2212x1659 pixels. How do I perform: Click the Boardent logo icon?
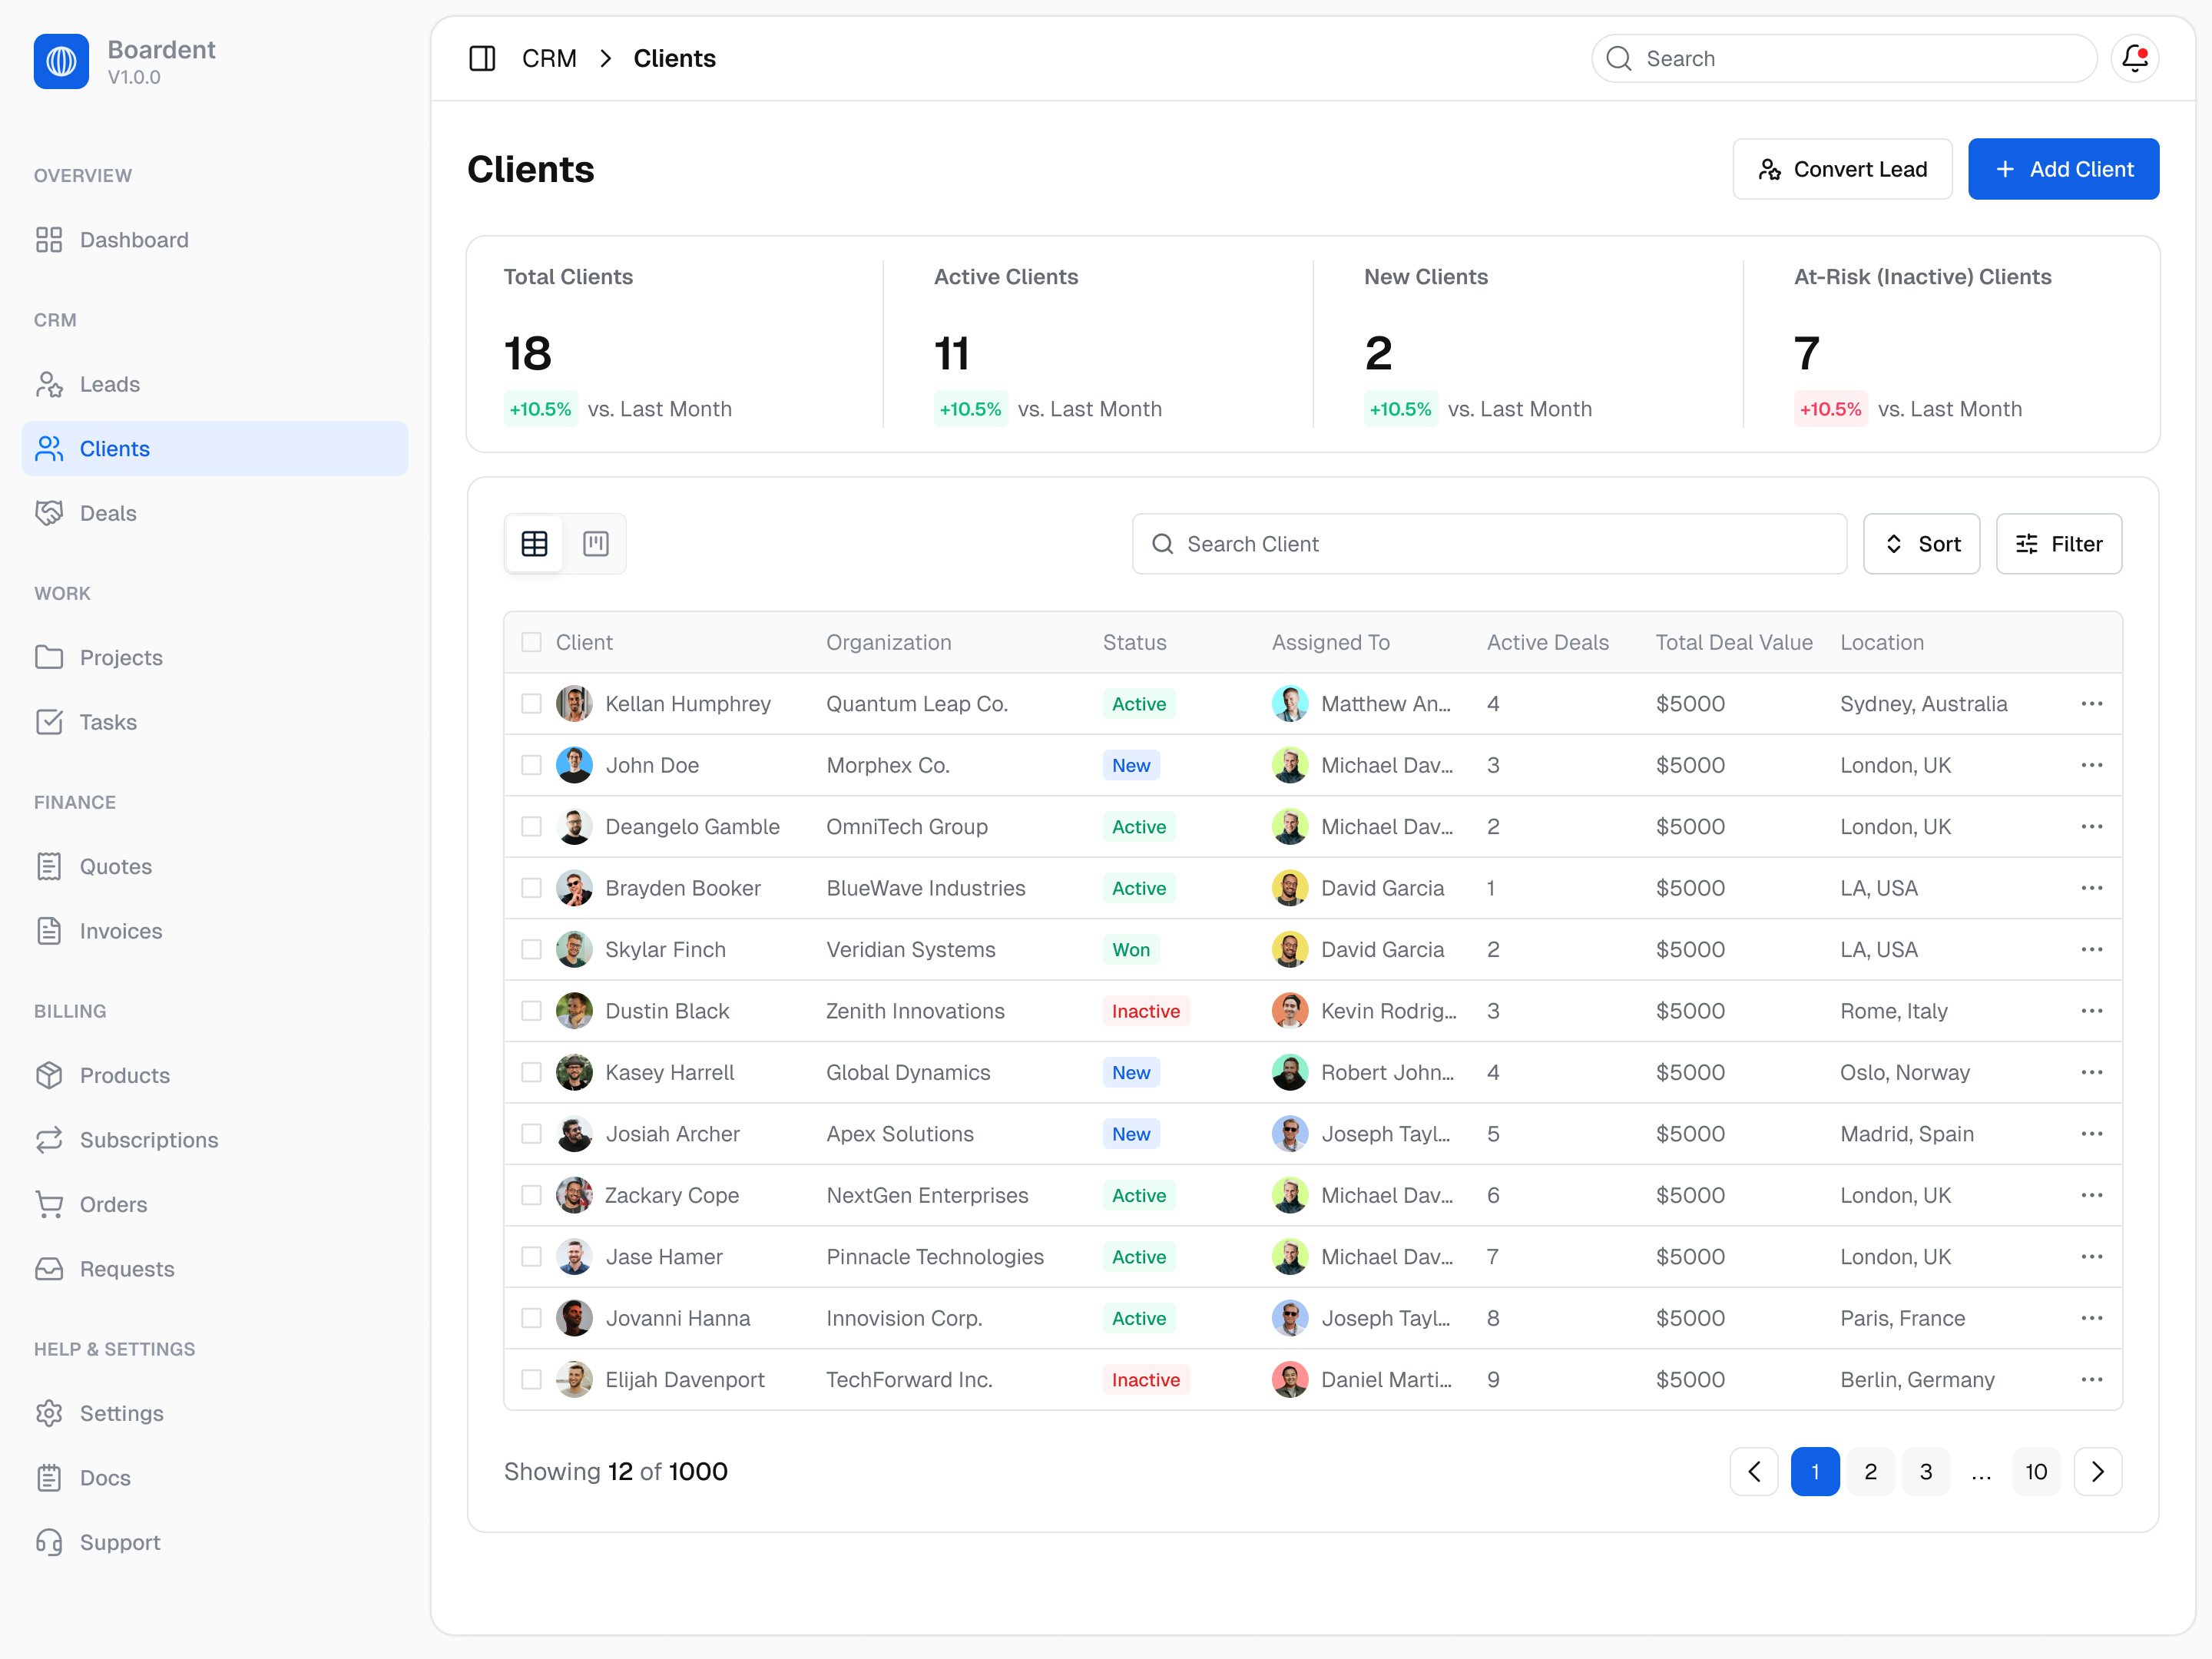(61, 61)
